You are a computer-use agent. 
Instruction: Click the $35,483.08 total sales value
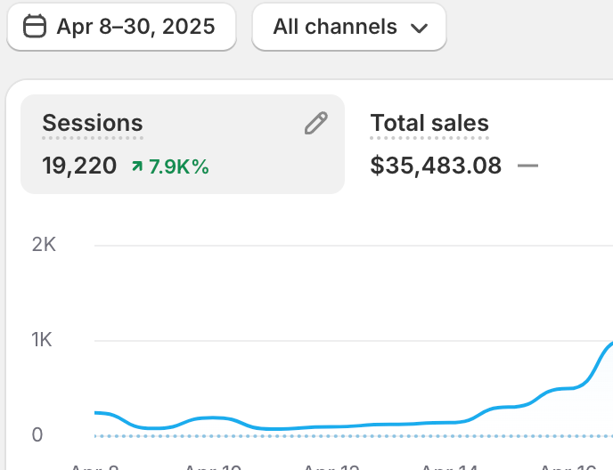coord(436,166)
